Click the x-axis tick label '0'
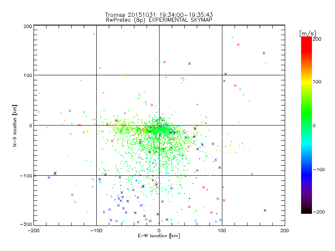Image resolution: width=335 pixels, height=251 pixels. click(159, 231)
